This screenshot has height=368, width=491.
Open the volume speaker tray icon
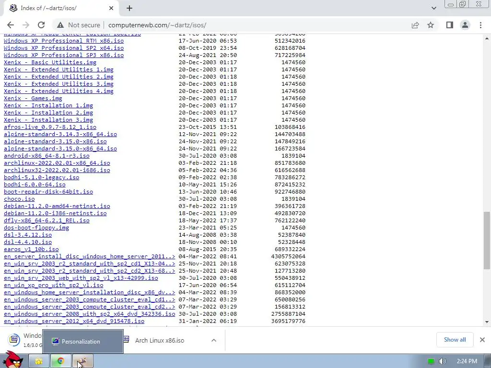442,361
